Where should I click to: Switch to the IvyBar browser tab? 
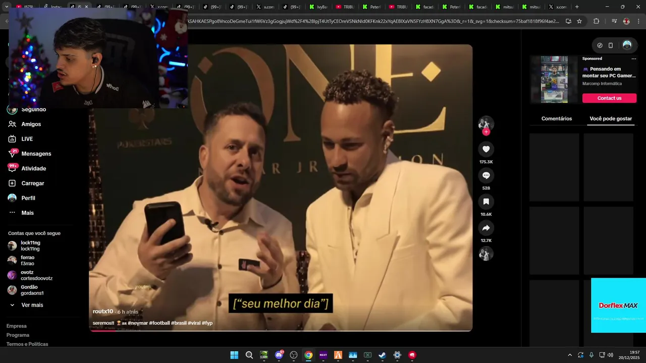(x=318, y=7)
